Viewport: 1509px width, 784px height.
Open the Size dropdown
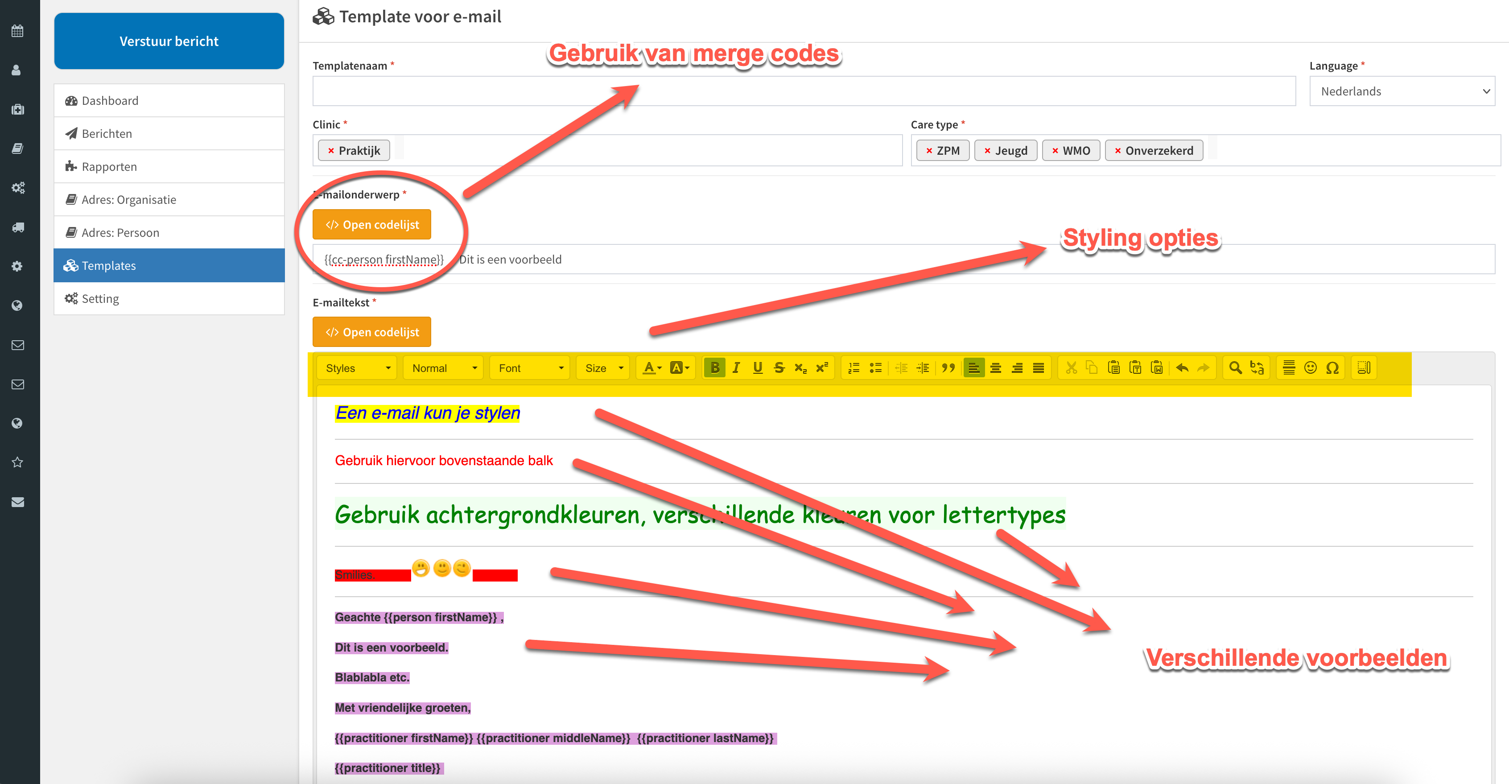(x=603, y=368)
